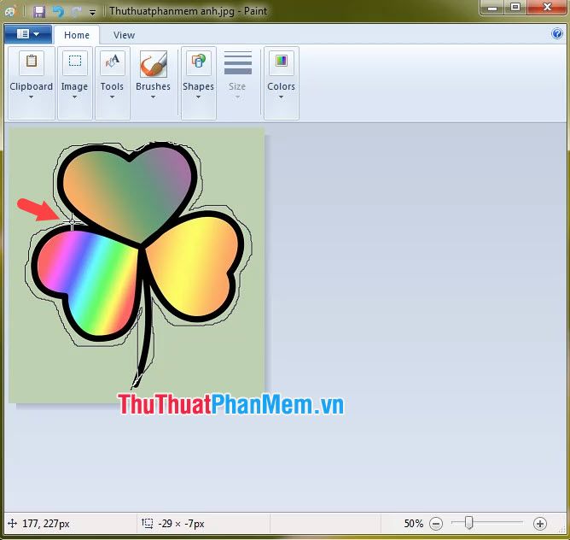Expand the Colors group dropdown arrow
The image size is (570, 540).
281,97
